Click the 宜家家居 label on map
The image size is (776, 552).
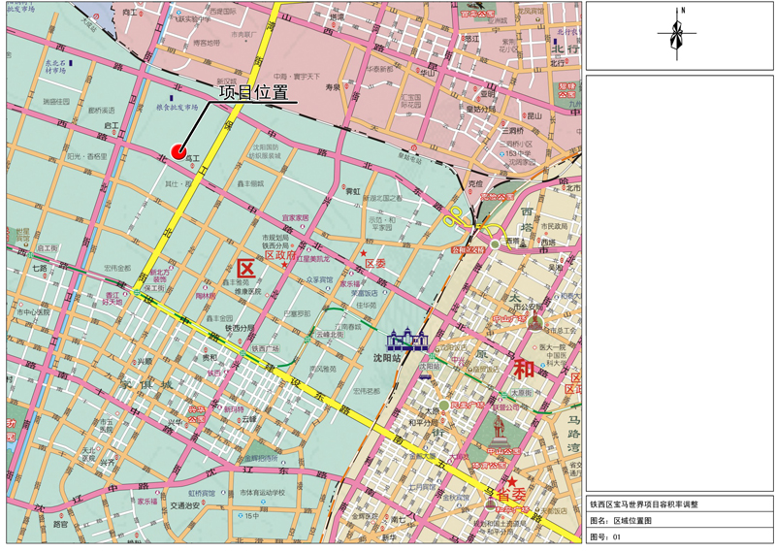pos(295,218)
